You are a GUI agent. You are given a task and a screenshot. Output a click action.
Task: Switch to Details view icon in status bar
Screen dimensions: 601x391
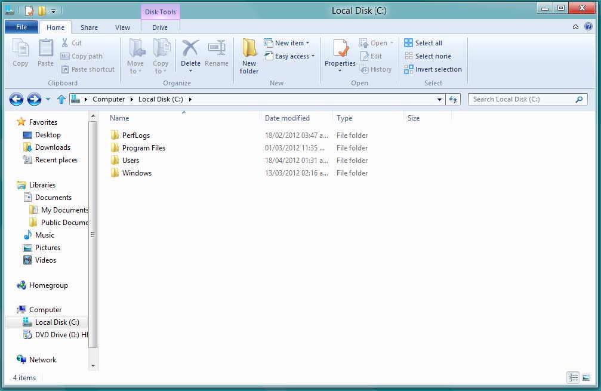(573, 377)
